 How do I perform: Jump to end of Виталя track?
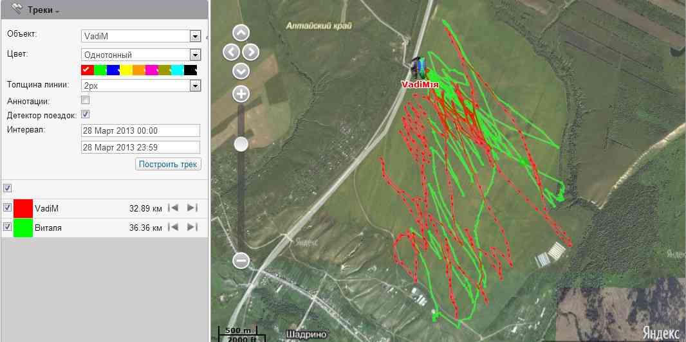pos(191,227)
